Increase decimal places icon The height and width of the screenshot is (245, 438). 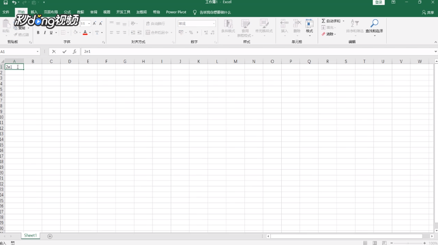pos(206,33)
